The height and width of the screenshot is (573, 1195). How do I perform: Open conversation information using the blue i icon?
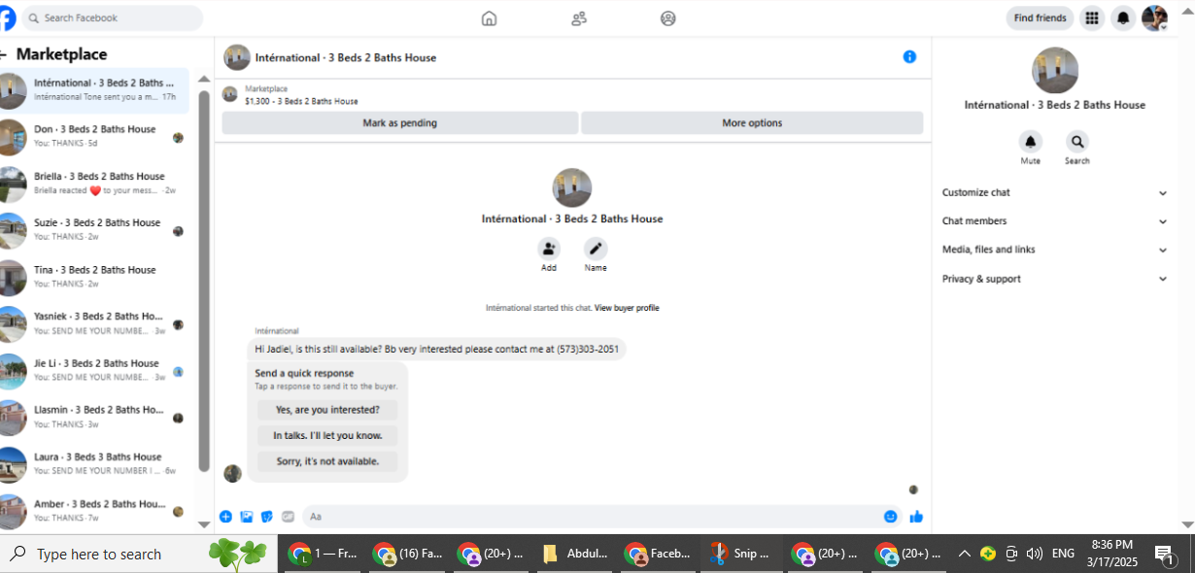pyautogui.click(x=909, y=57)
